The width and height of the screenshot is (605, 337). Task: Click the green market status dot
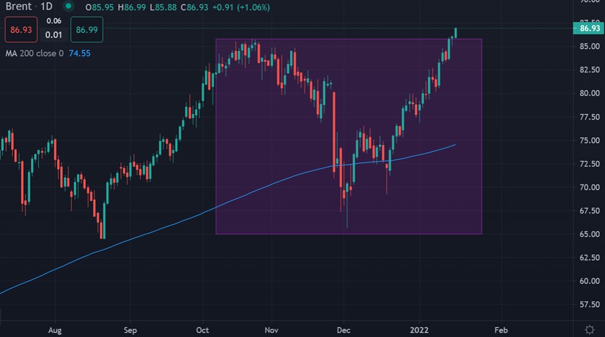pos(69,6)
